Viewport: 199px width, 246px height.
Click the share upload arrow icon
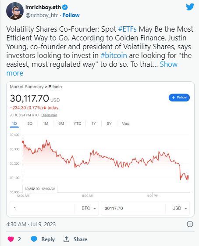pyautogui.click(x=66, y=239)
